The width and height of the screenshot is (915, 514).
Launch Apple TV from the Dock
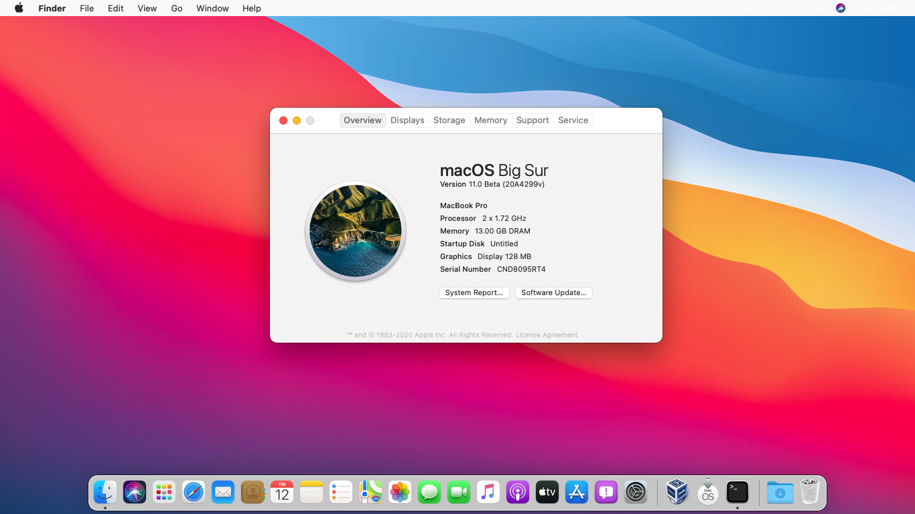click(547, 493)
